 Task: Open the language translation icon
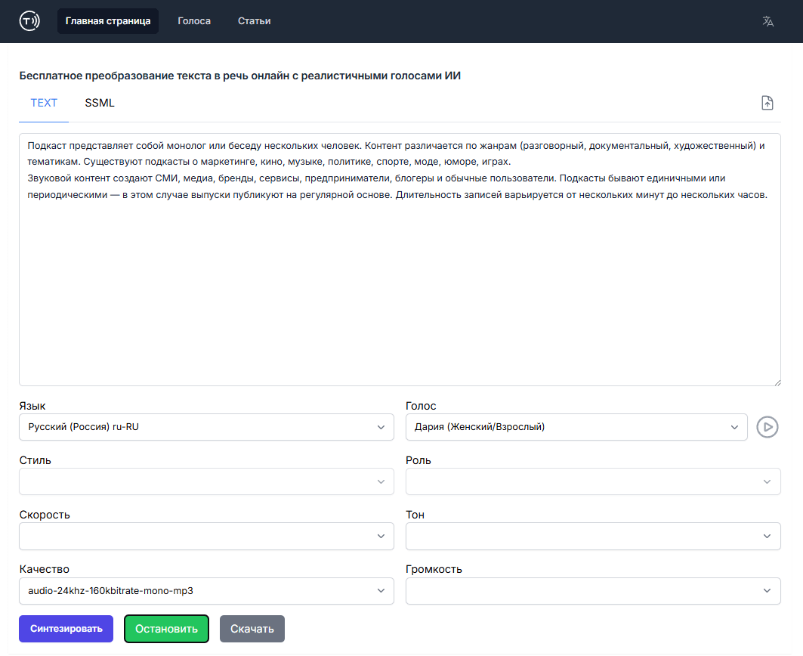pyautogui.click(x=767, y=21)
